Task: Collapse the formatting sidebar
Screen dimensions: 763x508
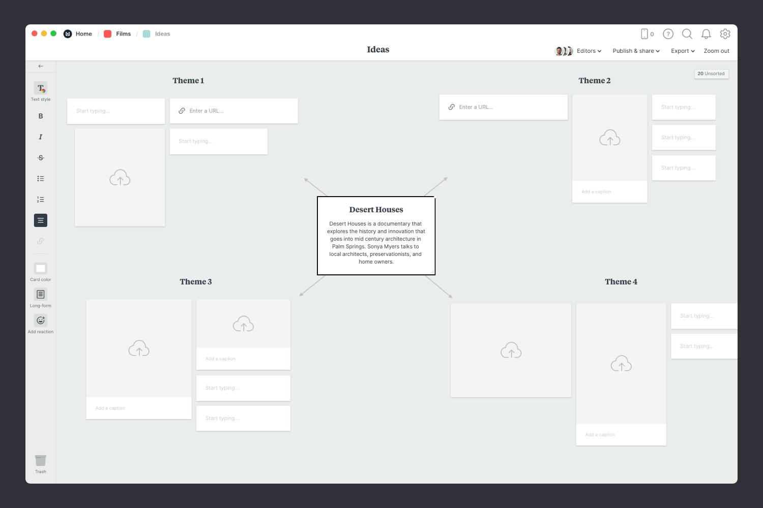Action: [x=41, y=66]
